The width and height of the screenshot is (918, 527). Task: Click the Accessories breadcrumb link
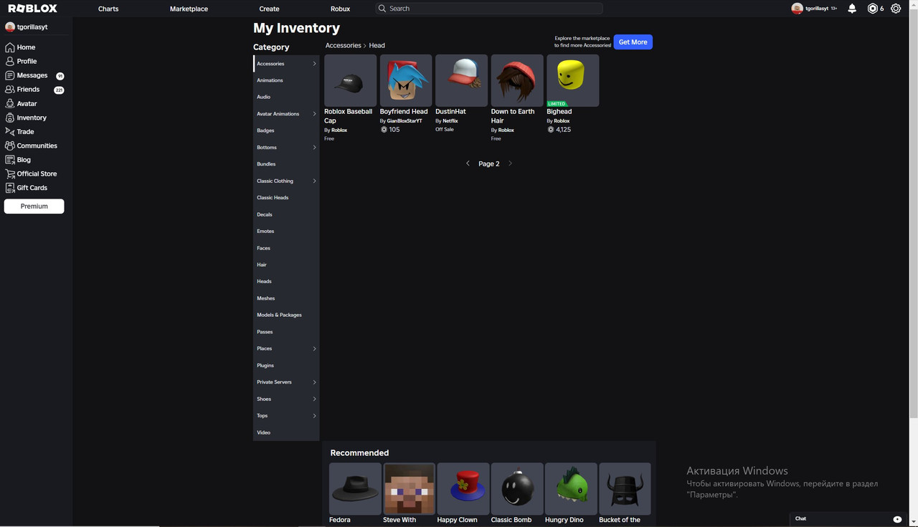[344, 45]
